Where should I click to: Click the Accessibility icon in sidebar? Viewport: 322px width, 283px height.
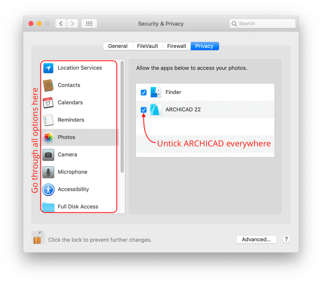point(48,189)
